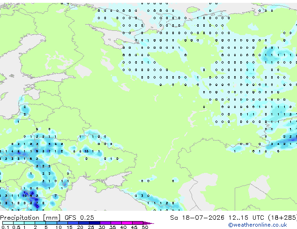Click the '13' precipitation value on map

(87, 151)
